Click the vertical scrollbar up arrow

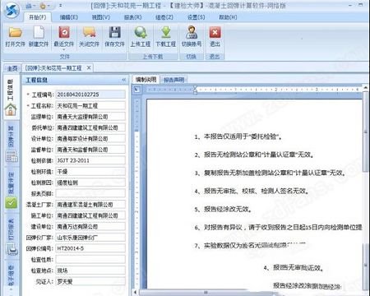pyautogui.click(x=366, y=87)
